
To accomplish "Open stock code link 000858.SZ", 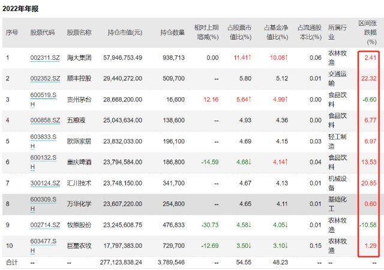I will [45, 120].
